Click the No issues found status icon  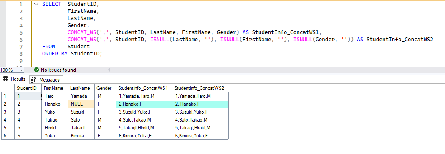36,70
